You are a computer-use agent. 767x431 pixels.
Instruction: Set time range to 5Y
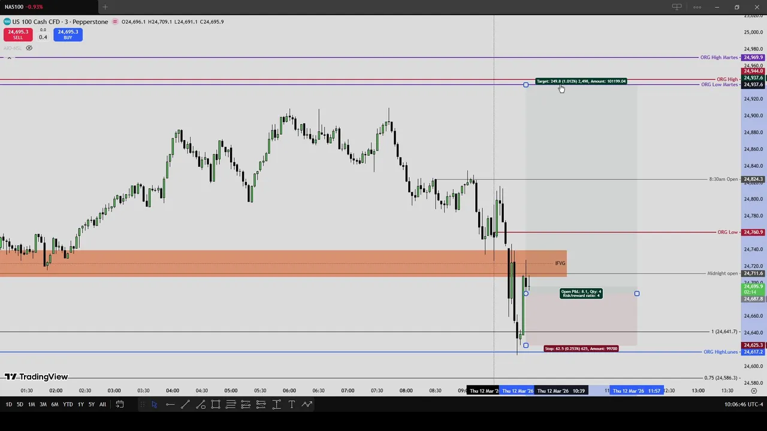click(x=91, y=405)
